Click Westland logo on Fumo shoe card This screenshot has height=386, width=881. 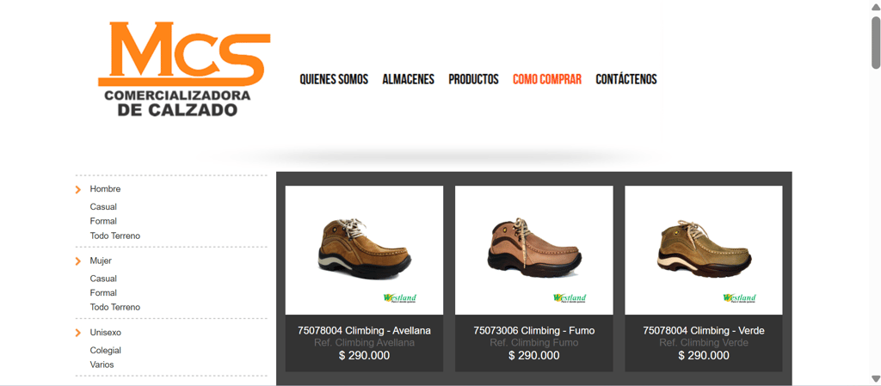coord(570,298)
